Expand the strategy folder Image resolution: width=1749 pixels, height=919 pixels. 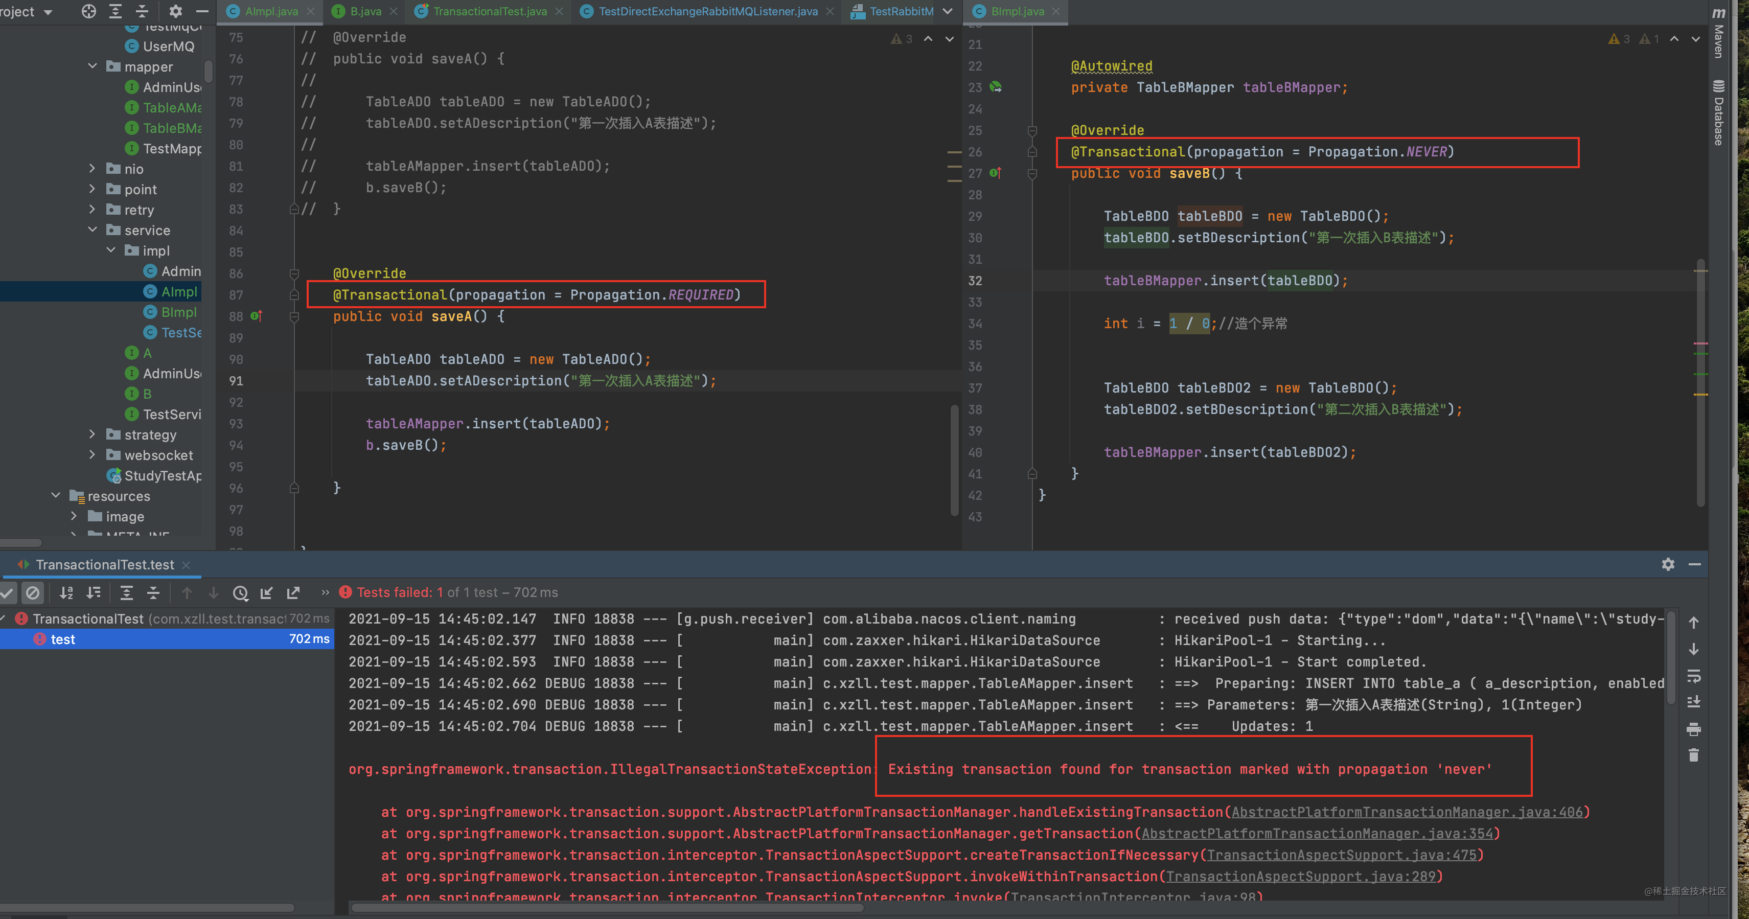93,434
